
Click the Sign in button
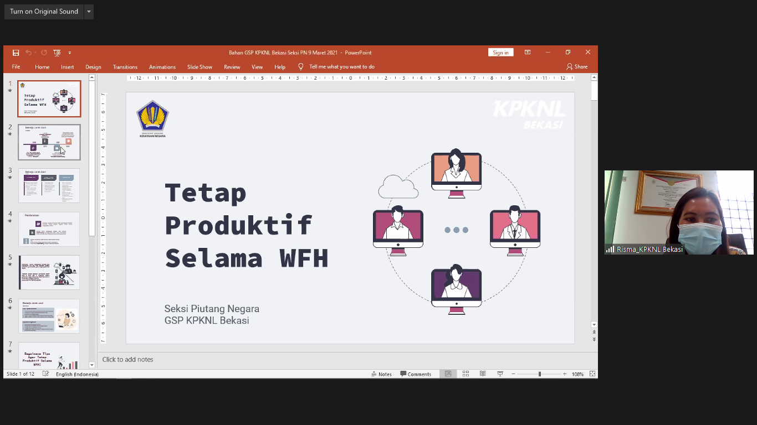[500, 53]
